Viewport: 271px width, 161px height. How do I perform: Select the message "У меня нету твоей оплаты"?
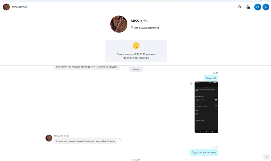[x=86, y=141]
